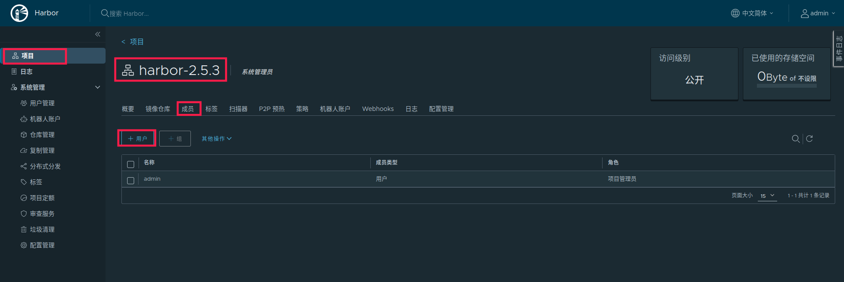Screen dimensions: 844x282
Task: Click the 项目管理员 role cell
Action: [622, 179]
